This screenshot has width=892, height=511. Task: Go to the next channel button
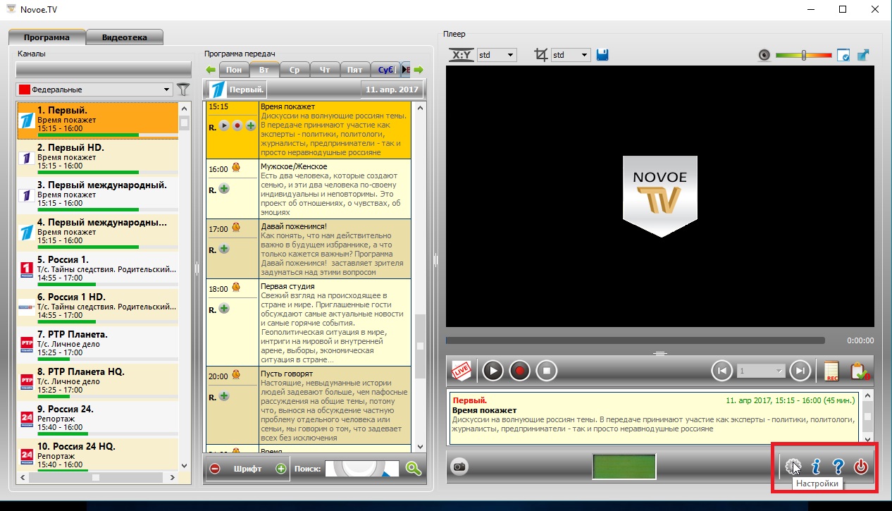[x=800, y=370]
